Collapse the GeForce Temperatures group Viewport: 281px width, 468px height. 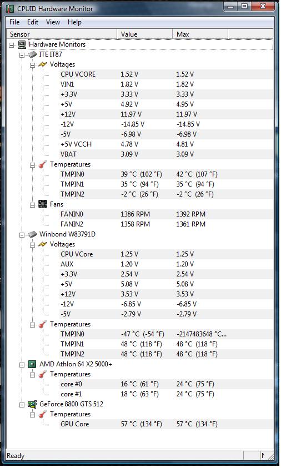point(32,415)
